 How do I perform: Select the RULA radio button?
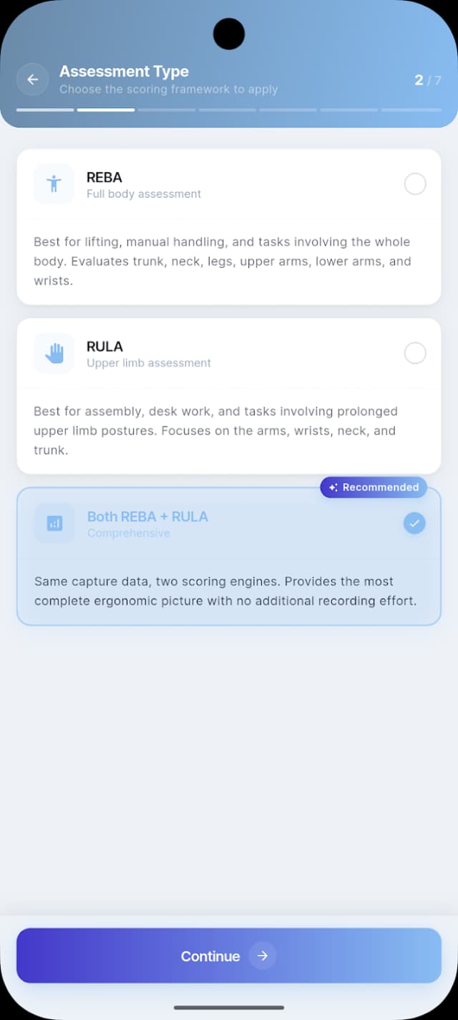415,353
